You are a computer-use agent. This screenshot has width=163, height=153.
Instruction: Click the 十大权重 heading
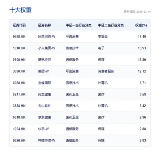coord(20,10)
